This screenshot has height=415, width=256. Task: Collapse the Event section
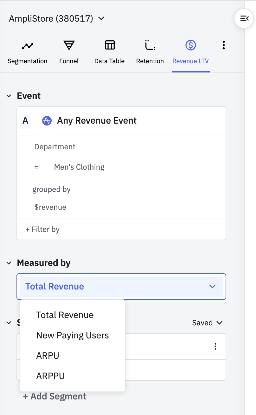(x=9, y=96)
